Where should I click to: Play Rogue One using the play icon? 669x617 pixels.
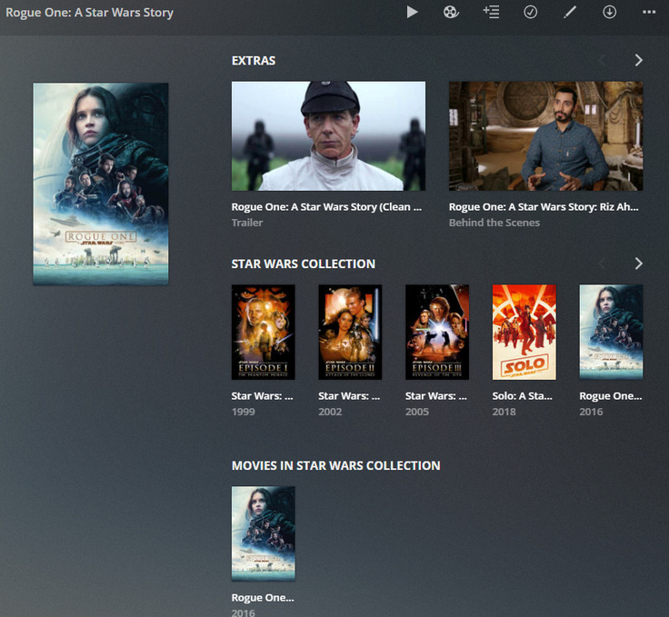[x=412, y=12]
